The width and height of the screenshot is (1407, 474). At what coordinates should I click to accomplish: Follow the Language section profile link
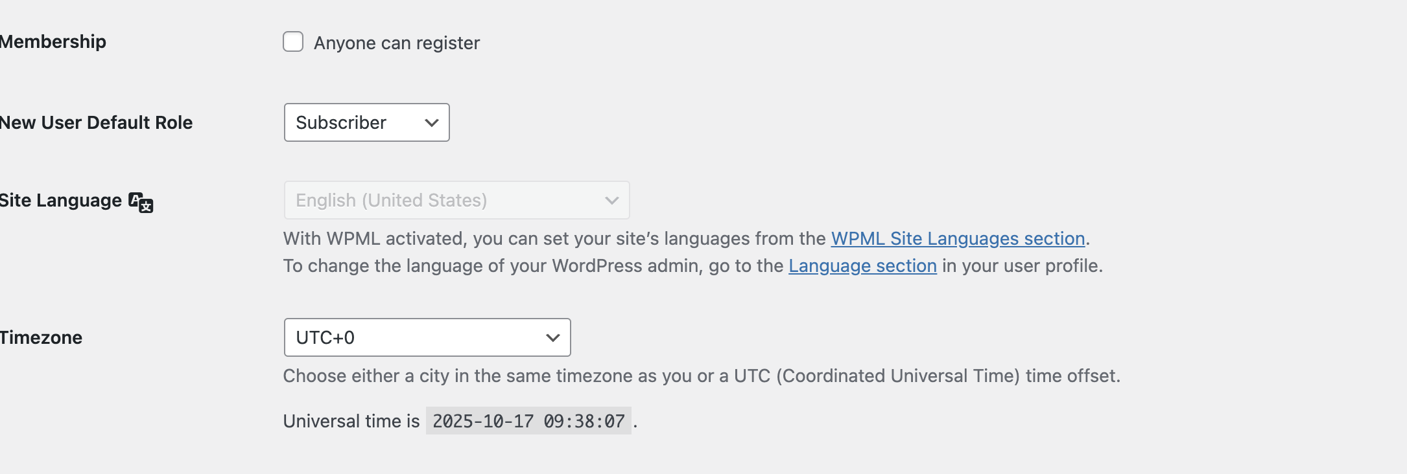click(862, 265)
